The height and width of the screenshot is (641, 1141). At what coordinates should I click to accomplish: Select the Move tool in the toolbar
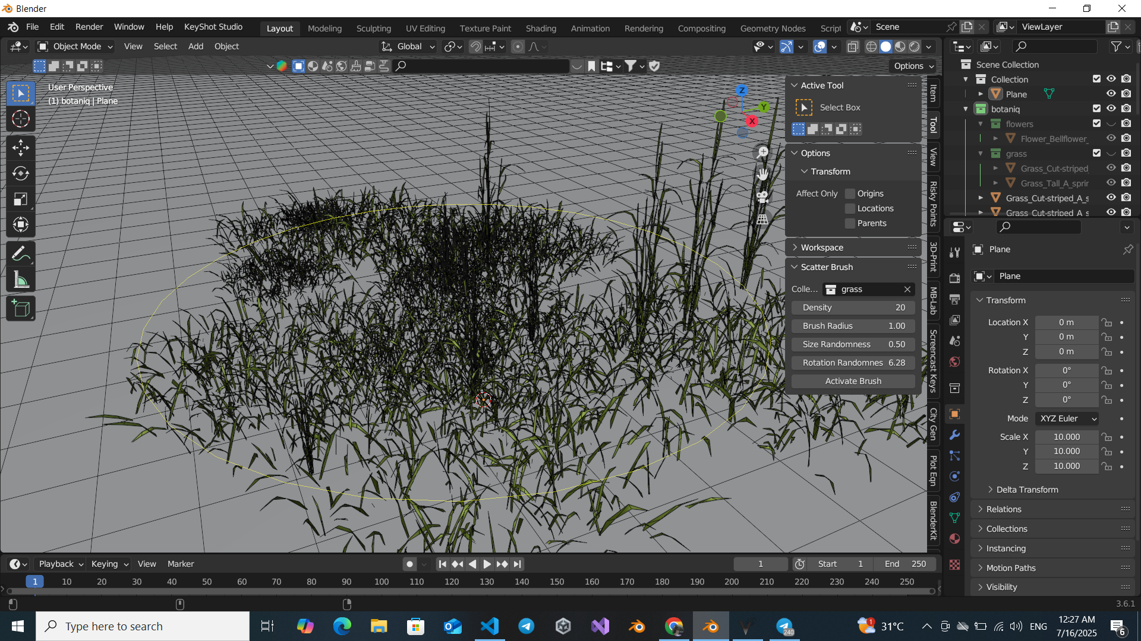click(21, 147)
